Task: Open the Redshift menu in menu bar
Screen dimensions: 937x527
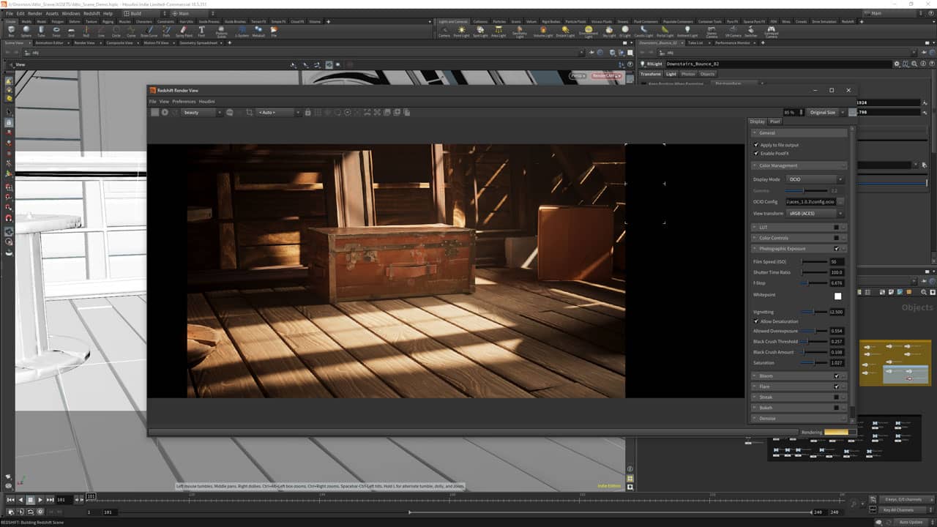Action: (x=92, y=13)
